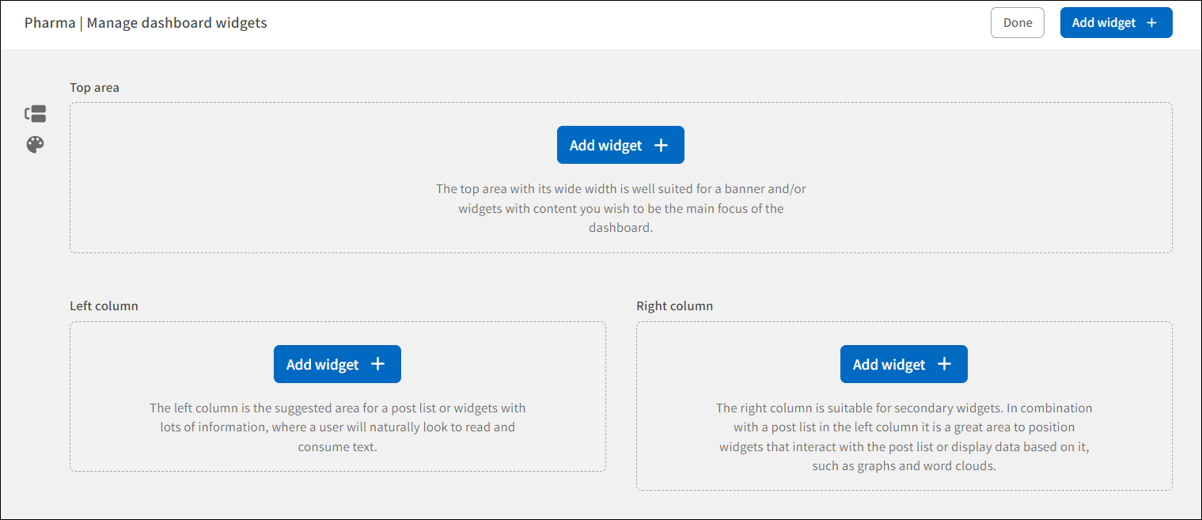This screenshot has width=1202, height=520.
Task: Click the Done button
Action: [1017, 22]
